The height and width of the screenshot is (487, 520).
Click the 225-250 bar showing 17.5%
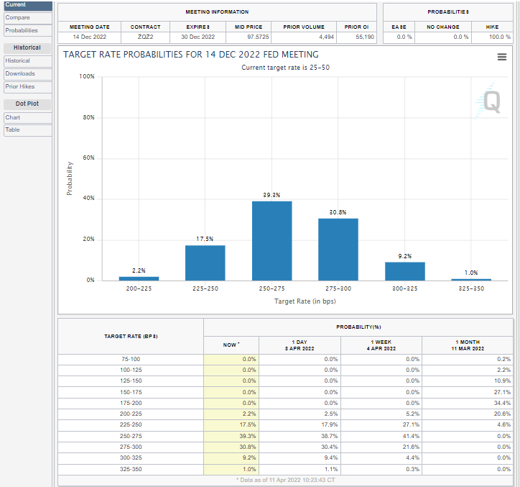pos(205,263)
